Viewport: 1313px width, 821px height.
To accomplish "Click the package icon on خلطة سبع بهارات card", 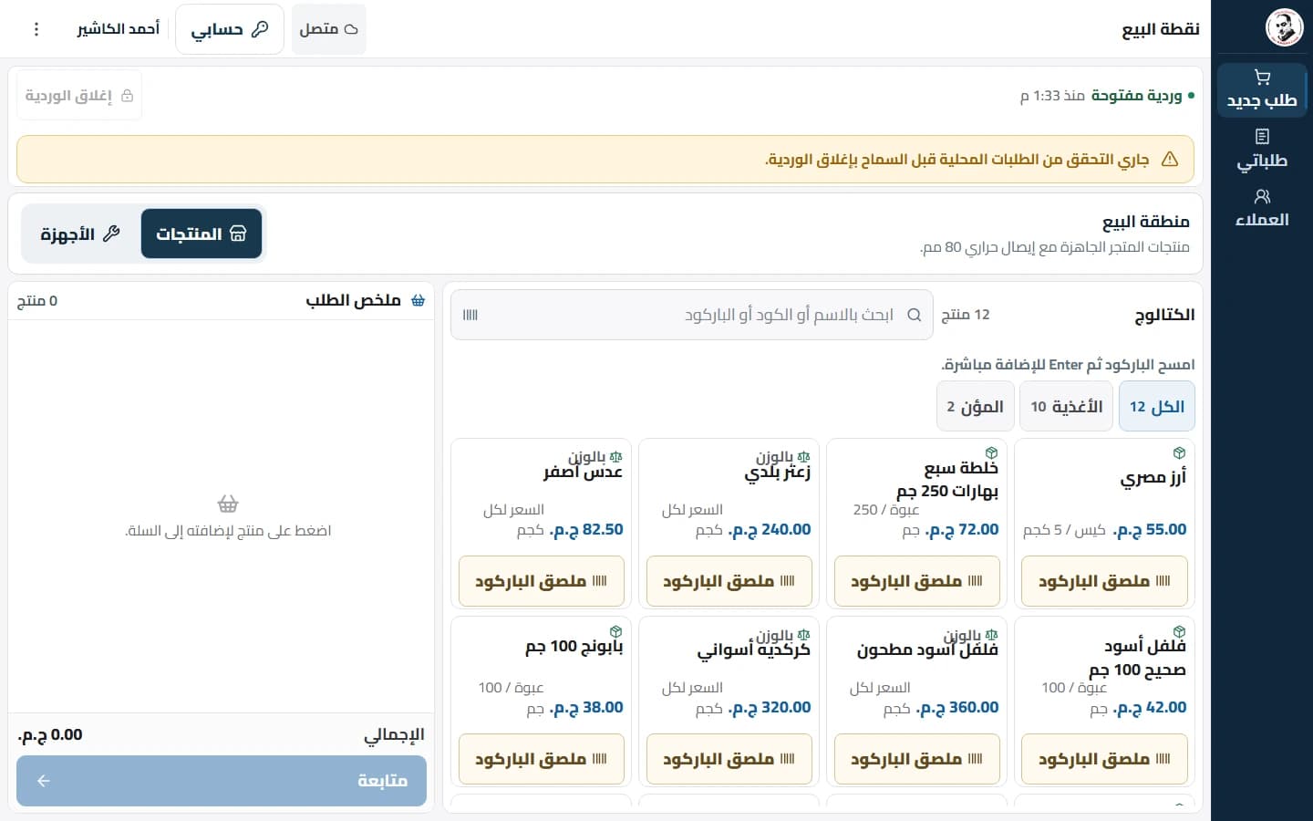I will 991,453.
